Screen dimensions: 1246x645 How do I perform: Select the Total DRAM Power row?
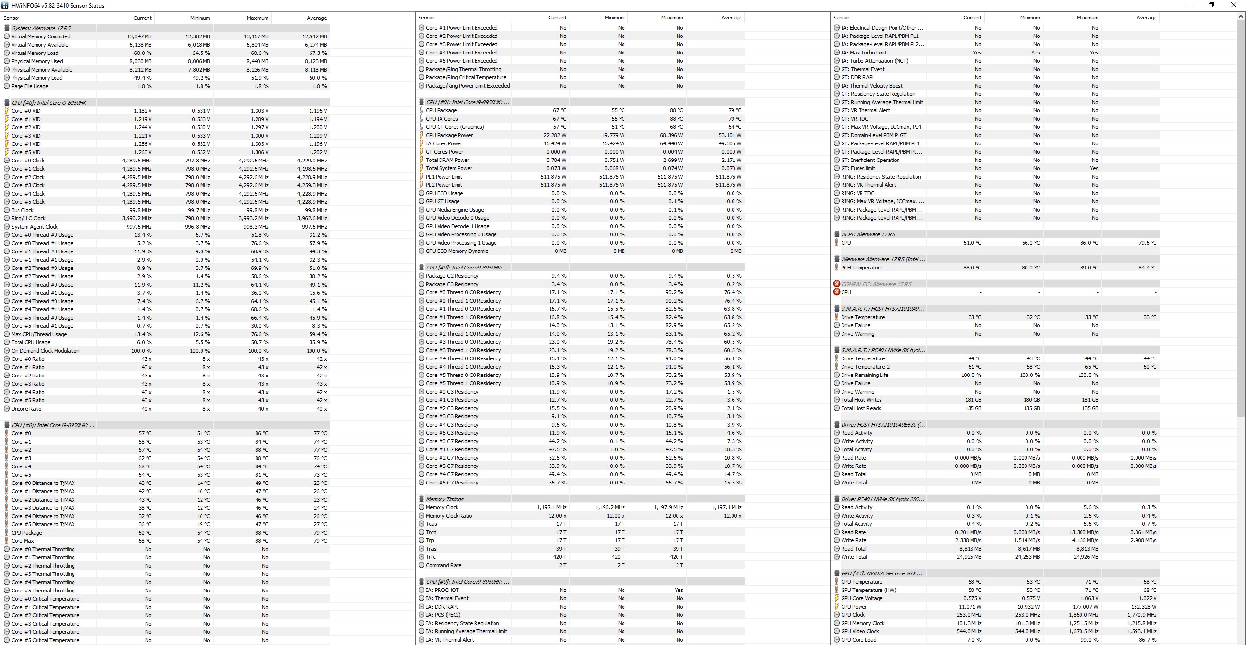tap(581, 160)
